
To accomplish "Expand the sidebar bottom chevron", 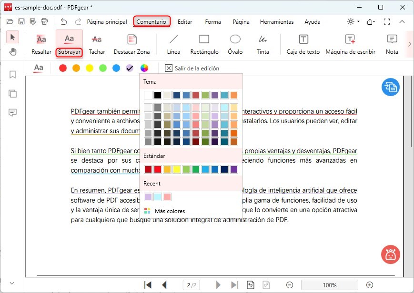I will click(12, 283).
